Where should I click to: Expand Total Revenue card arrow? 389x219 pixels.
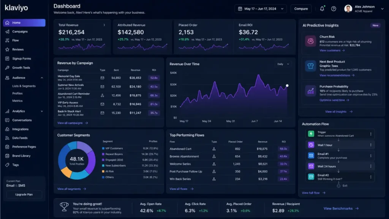pyautogui.click(x=104, y=25)
